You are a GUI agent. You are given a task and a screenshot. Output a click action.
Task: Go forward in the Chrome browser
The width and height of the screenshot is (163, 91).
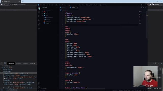point(5,5)
